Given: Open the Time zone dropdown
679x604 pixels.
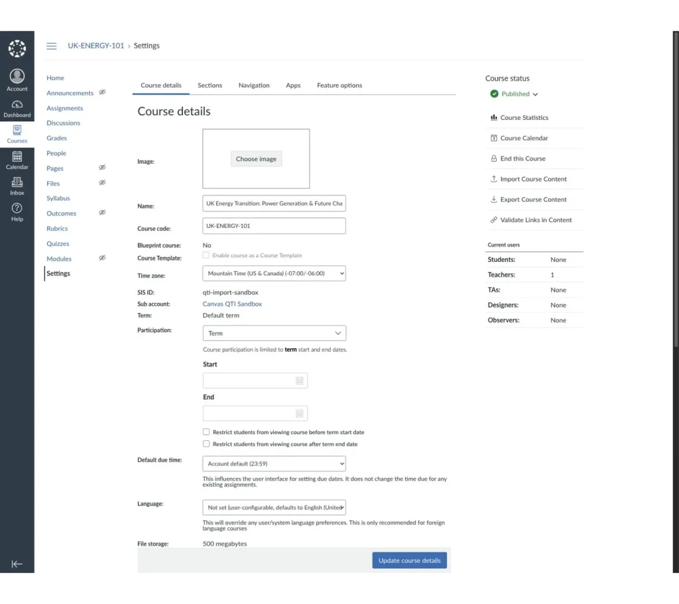Looking at the screenshot, I should pos(274,273).
